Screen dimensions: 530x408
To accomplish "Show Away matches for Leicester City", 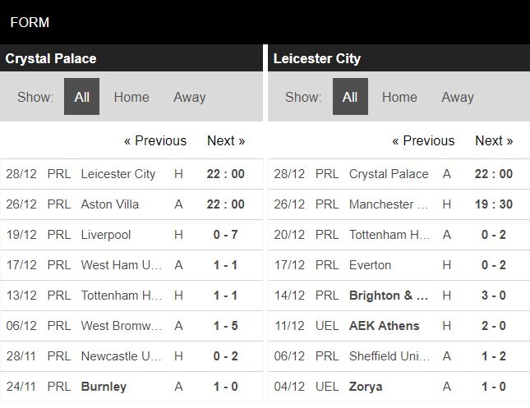I will 457,97.
